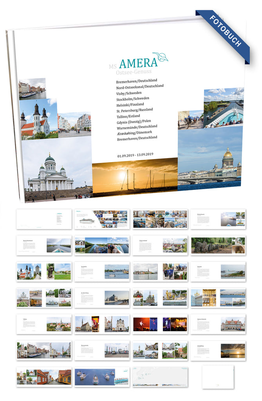Open the St. Petersburg chapter spread
Viewport: 262px width, 401px height.
tap(102, 298)
